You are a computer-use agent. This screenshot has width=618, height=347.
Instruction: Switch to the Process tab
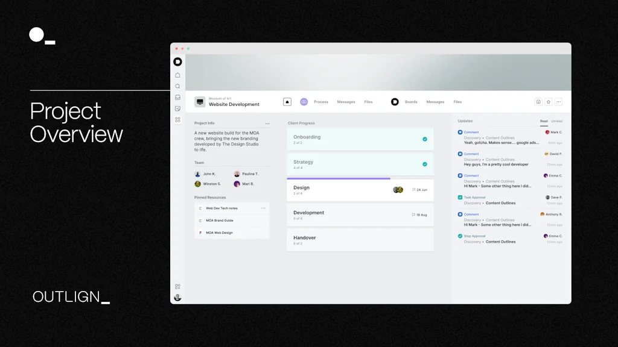[321, 102]
